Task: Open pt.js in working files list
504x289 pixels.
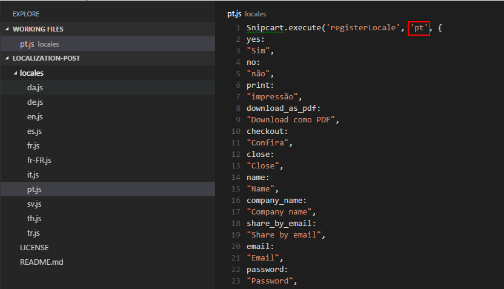Action: pos(108,44)
